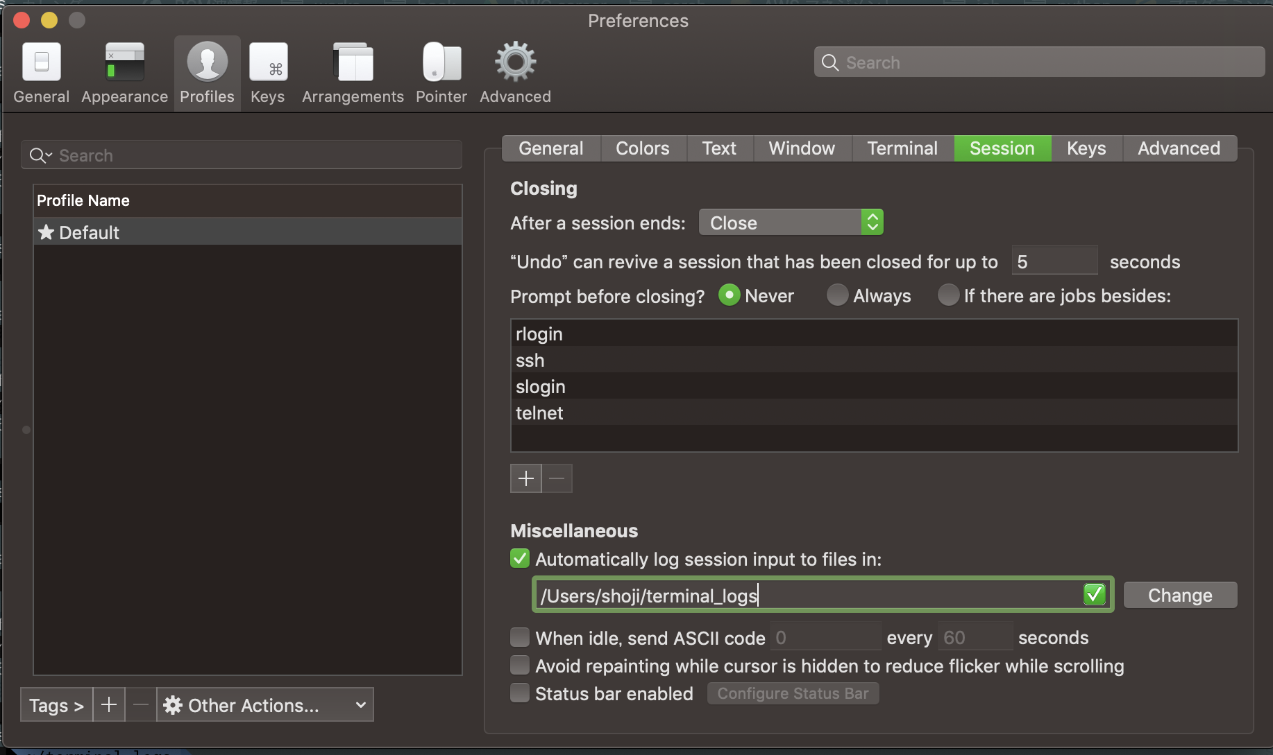Click the green checkmark in the log path field
This screenshot has height=755, width=1273.
1094,594
